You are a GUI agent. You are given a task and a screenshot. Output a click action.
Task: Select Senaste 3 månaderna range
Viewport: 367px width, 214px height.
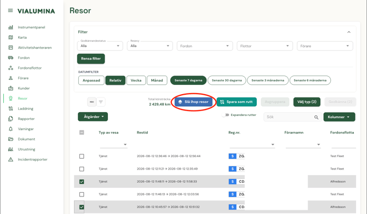[268, 80]
